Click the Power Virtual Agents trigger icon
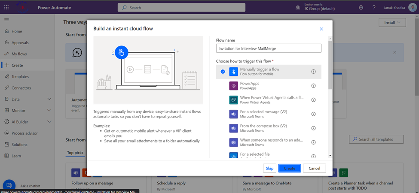419x193 pixels. point(233,100)
